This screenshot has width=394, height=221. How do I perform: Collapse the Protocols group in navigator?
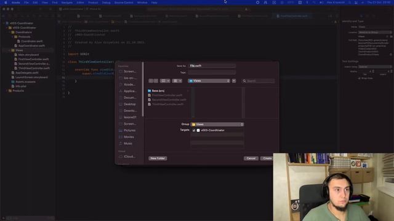[x=12, y=37]
